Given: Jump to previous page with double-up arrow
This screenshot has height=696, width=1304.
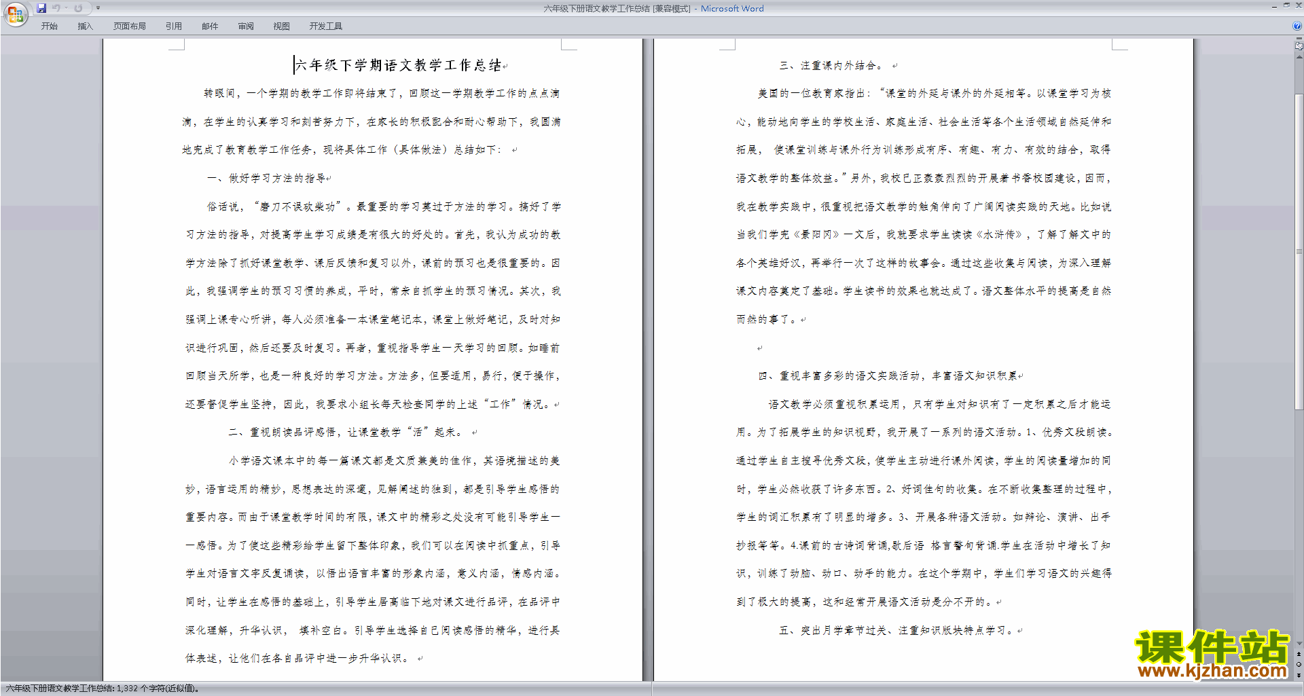Looking at the screenshot, I should coord(1299,654).
